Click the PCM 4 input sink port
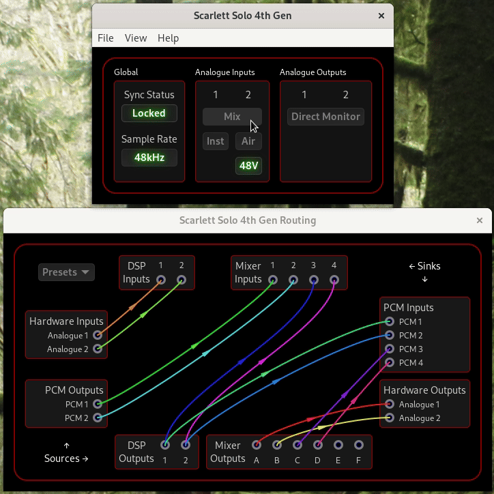This screenshot has height=494, width=494. [390, 362]
